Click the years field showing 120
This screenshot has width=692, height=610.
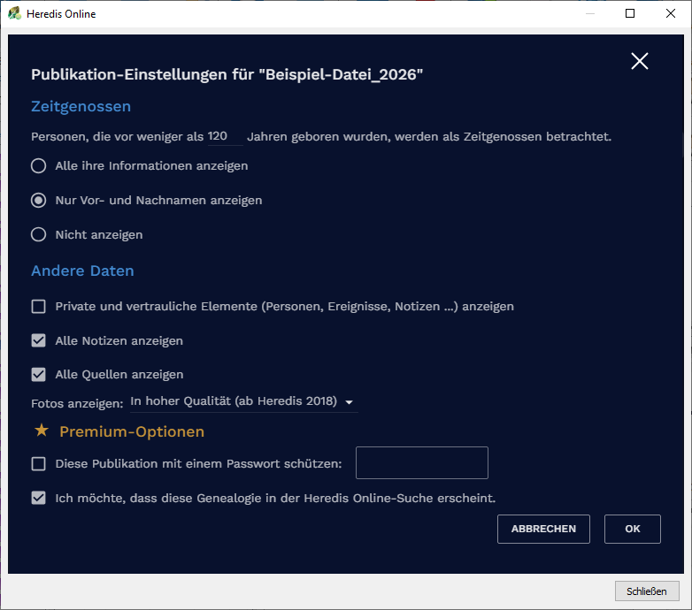(x=224, y=137)
